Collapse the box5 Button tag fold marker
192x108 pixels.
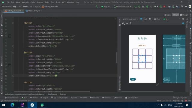pos(13,82)
